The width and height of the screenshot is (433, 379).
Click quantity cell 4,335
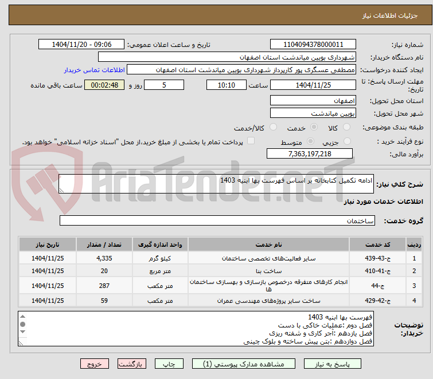click(104, 258)
